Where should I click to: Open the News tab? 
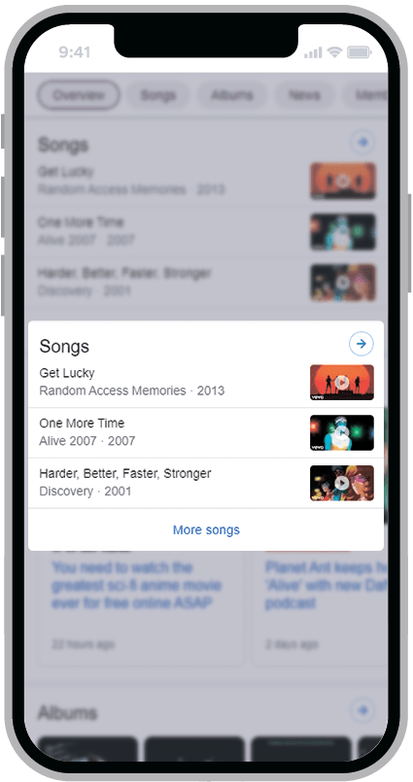click(x=304, y=95)
